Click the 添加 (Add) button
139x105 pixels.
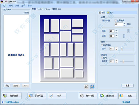click(7, 86)
